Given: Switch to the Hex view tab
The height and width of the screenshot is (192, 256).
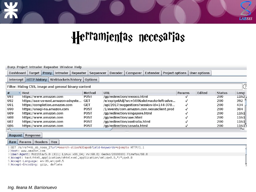Looking at the screenshot, I should [54, 142].
